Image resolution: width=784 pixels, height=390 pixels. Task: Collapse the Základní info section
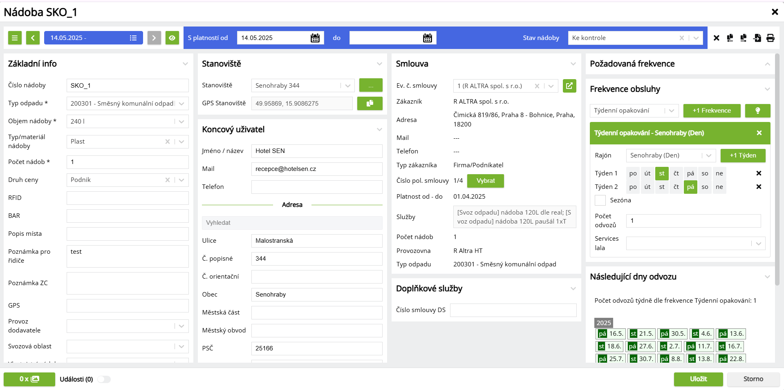(x=185, y=64)
